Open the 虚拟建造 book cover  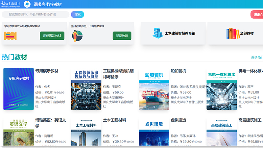(154, 131)
